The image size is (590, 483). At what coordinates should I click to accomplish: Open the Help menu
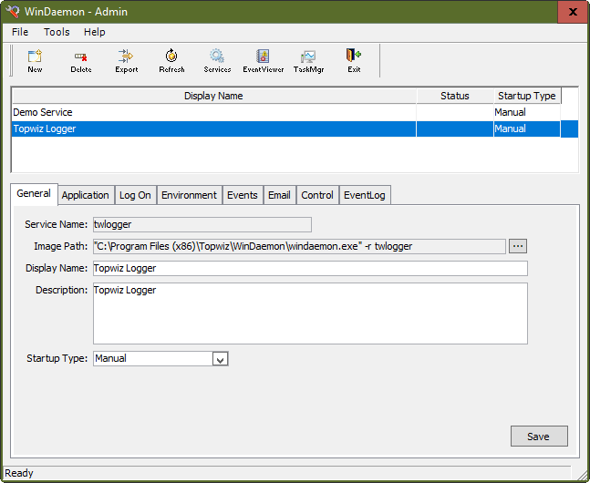point(95,32)
